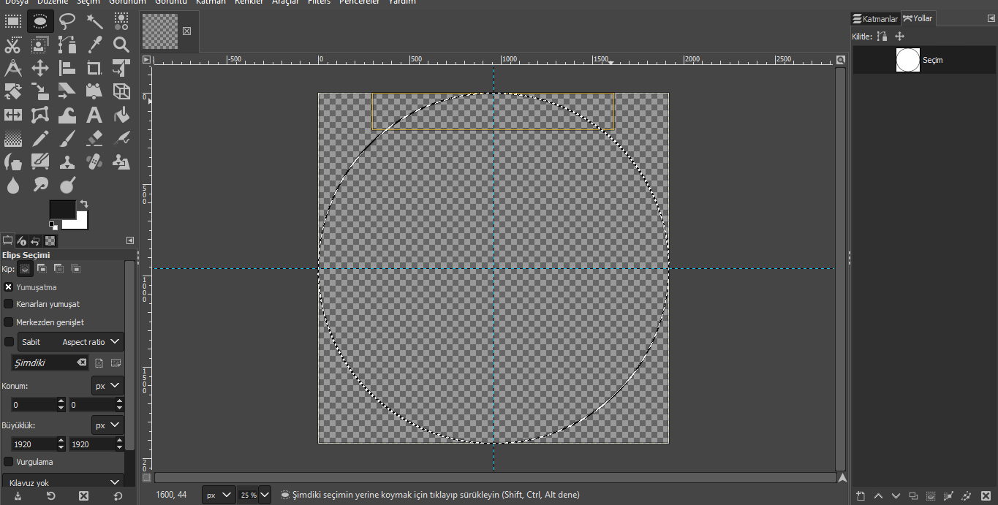Select the Free Select lasso tool
Image resolution: width=998 pixels, height=505 pixels.
coord(67,21)
